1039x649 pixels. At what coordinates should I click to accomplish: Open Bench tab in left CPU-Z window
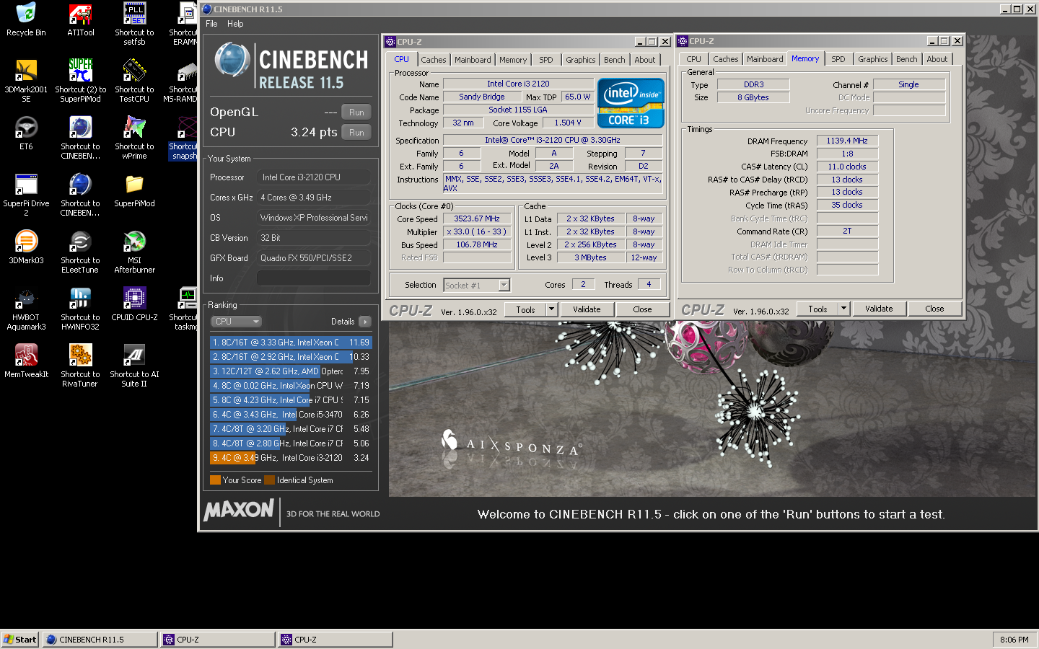click(x=615, y=60)
